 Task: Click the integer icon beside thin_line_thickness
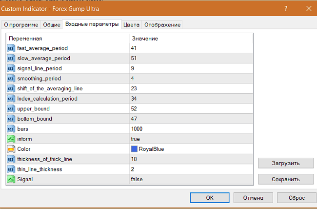(x=11, y=169)
